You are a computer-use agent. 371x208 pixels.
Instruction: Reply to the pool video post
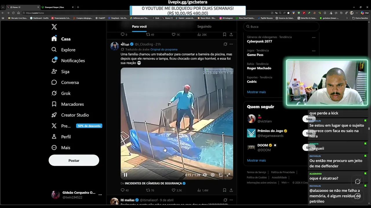point(125,190)
